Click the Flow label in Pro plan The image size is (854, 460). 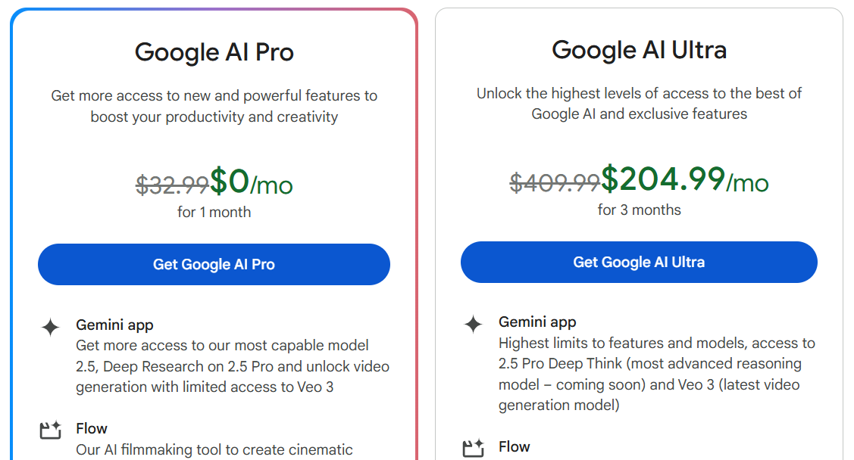coord(92,428)
